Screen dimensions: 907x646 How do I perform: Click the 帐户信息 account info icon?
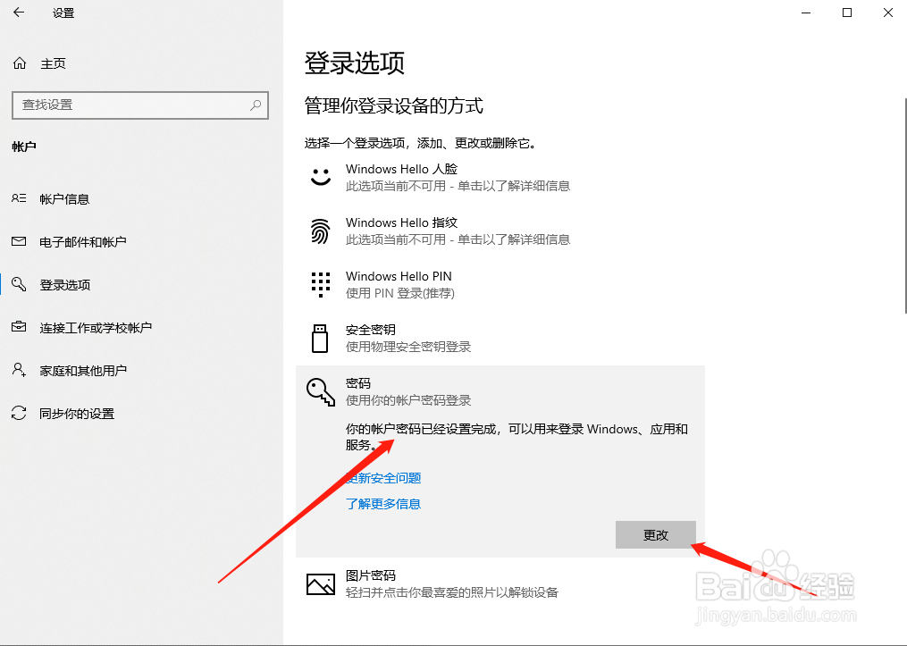point(19,198)
